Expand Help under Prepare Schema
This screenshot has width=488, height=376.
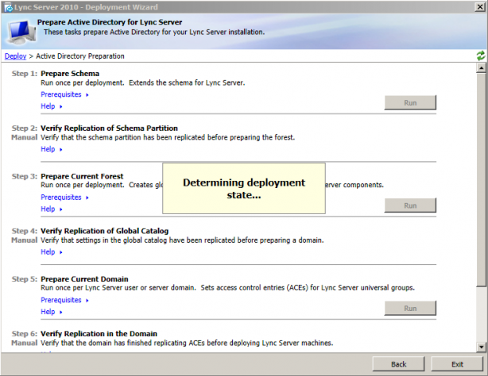coord(52,106)
